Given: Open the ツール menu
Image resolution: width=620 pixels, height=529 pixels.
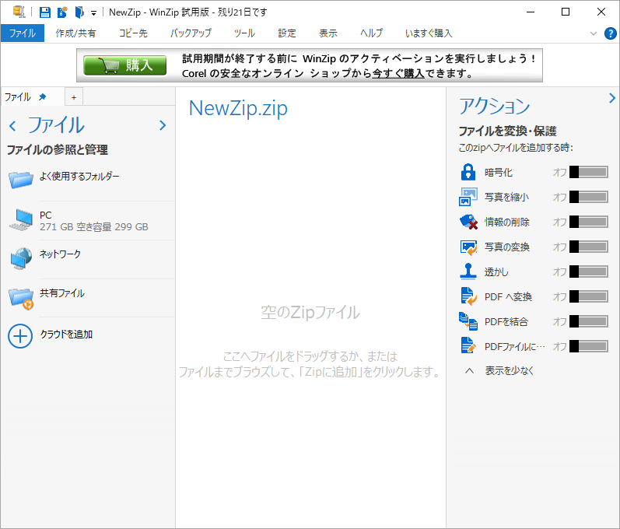Looking at the screenshot, I should pos(244,33).
